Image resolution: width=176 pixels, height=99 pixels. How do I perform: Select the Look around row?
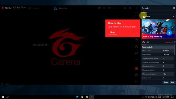158,78
